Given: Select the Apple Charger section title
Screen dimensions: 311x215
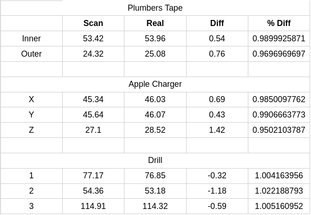Looking at the screenshot, I should click(155, 84).
